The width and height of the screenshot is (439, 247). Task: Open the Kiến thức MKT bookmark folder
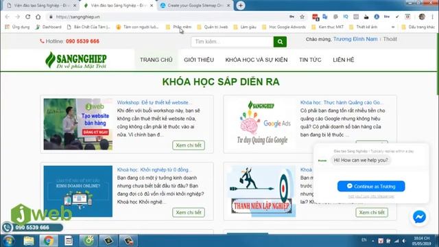[x=328, y=27]
